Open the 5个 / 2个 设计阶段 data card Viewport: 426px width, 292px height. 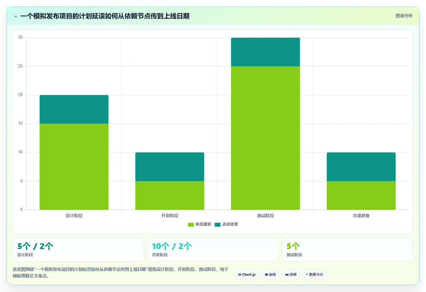click(x=78, y=249)
